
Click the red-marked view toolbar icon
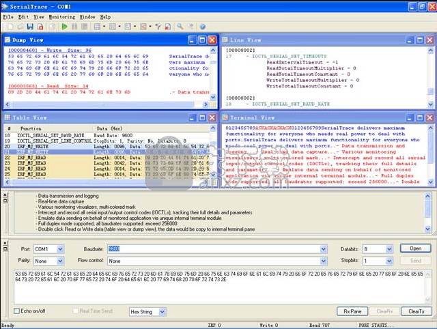tap(143, 27)
